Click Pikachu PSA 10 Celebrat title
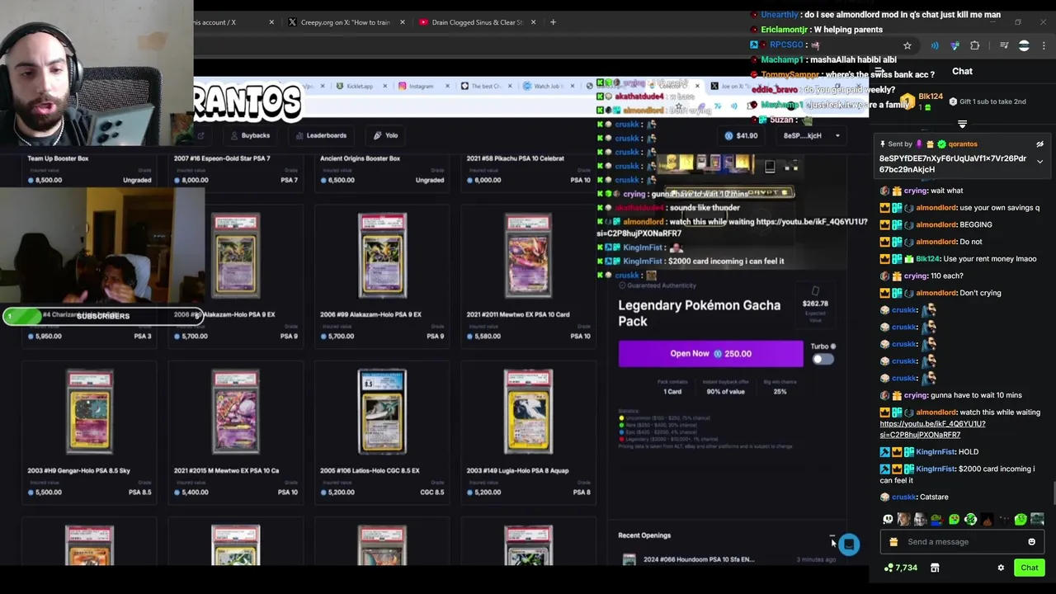This screenshot has height=594, width=1056. click(516, 158)
